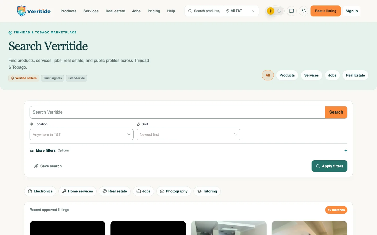Choose the Photography camera chip
This screenshot has height=235, width=377.
(x=174, y=191)
